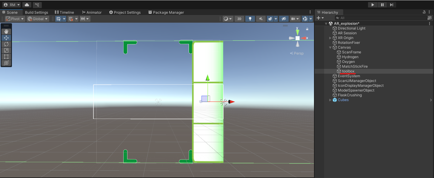Click the increment snap ruler icon

tap(85, 19)
